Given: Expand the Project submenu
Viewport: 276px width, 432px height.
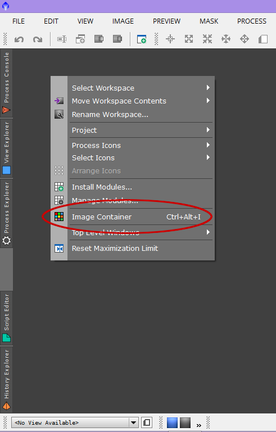Looking at the screenshot, I should click(141, 130).
